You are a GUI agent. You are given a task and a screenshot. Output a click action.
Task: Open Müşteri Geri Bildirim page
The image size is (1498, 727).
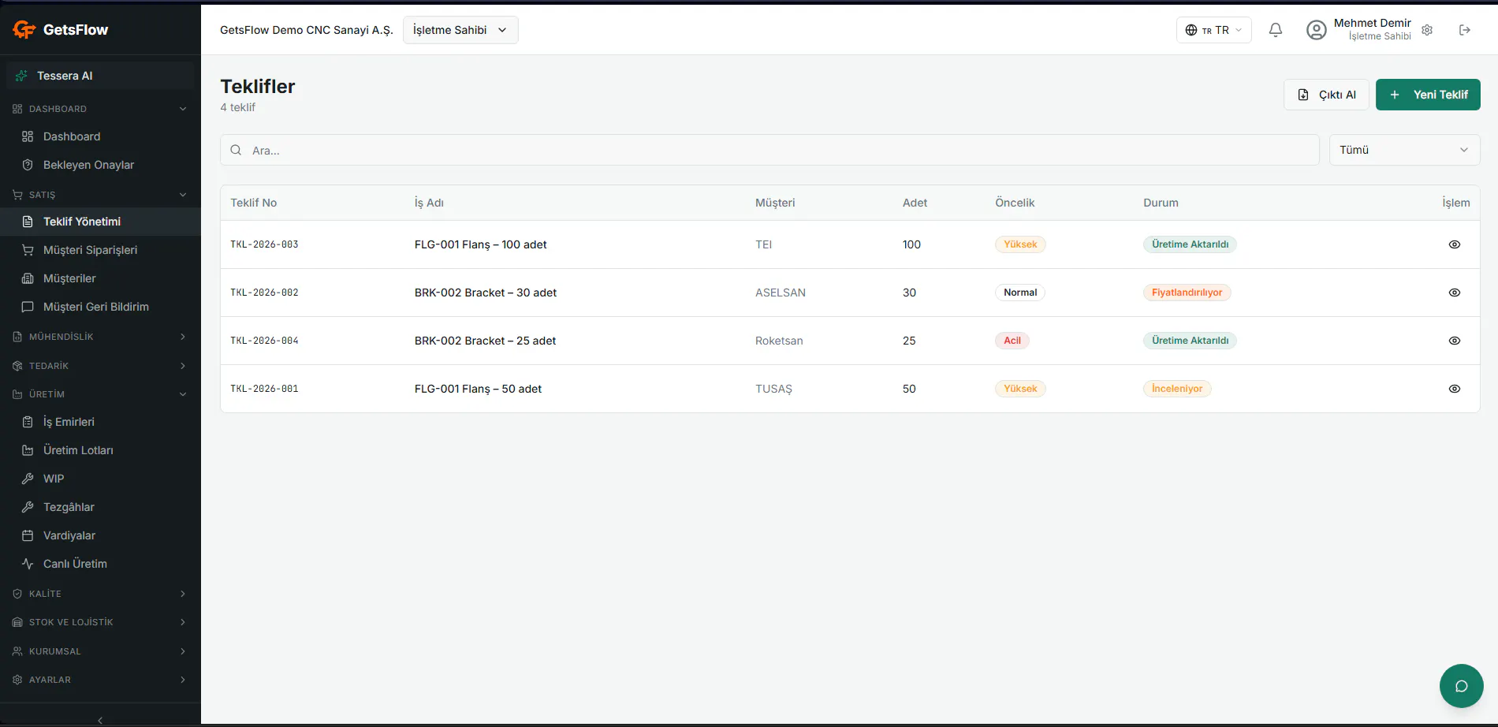click(x=100, y=307)
